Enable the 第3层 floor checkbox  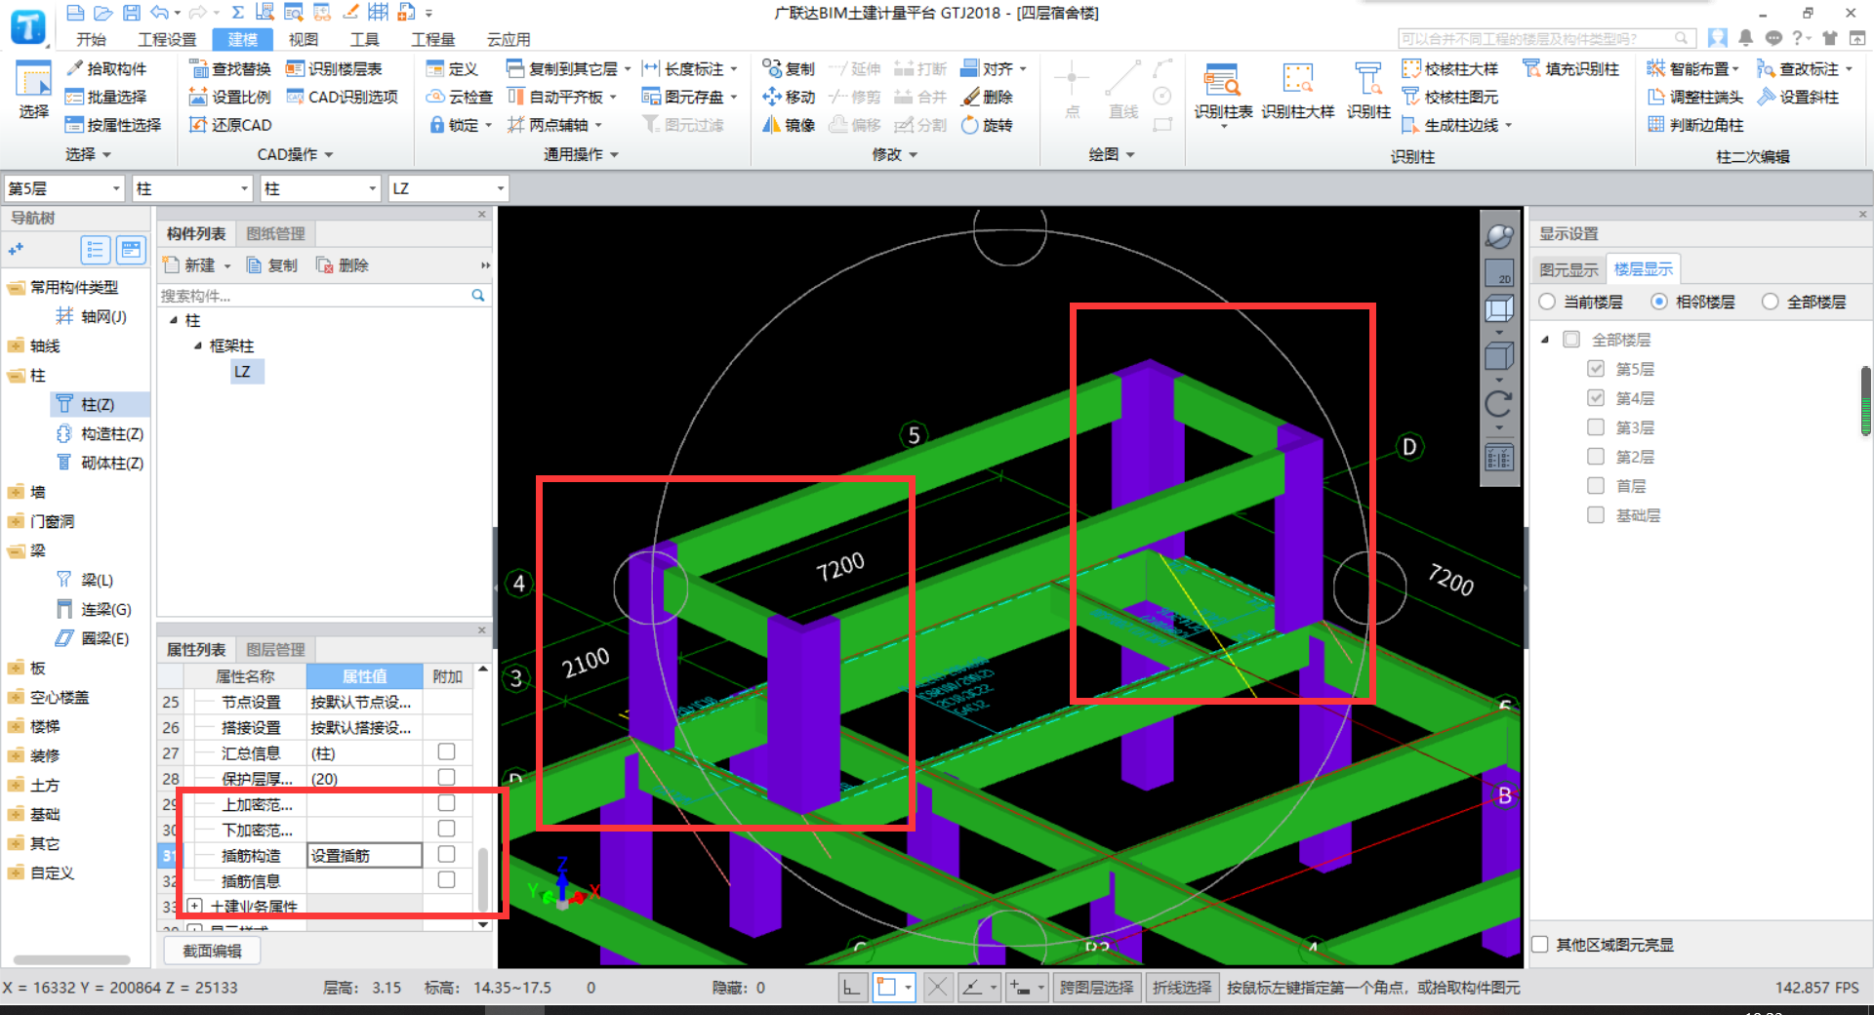(x=1596, y=427)
